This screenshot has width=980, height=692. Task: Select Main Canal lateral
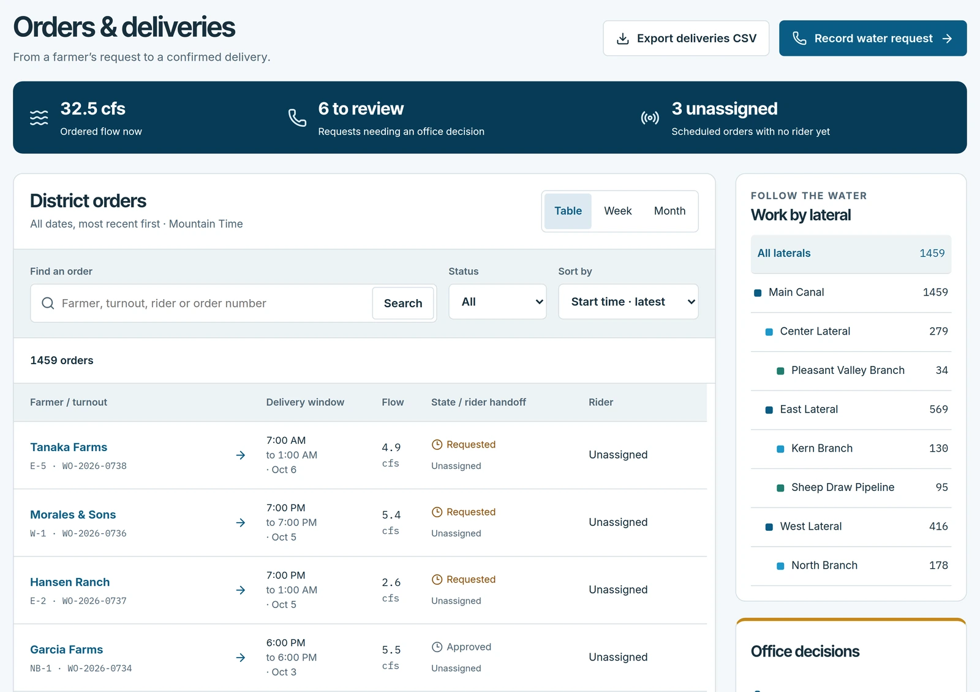point(851,292)
